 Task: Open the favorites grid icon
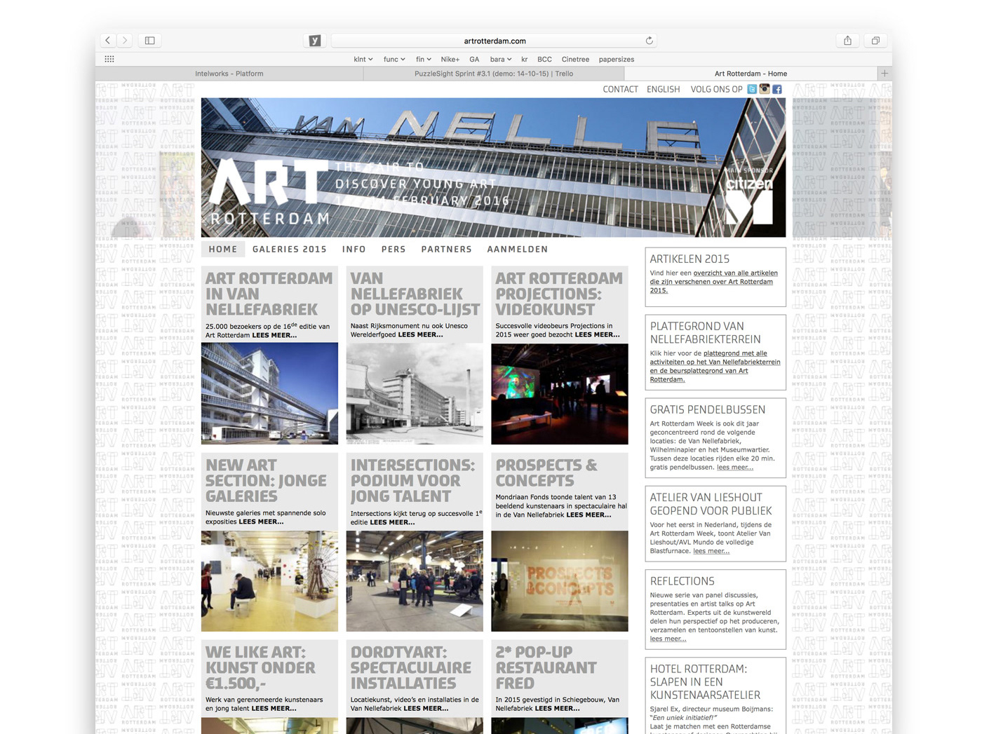click(x=109, y=59)
